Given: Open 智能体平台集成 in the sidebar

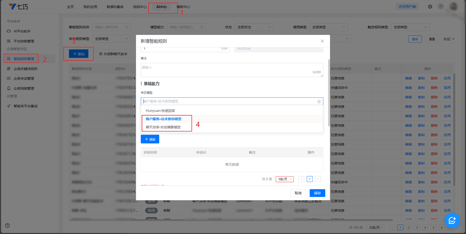Looking at the screenshot, I should point(25,106).
